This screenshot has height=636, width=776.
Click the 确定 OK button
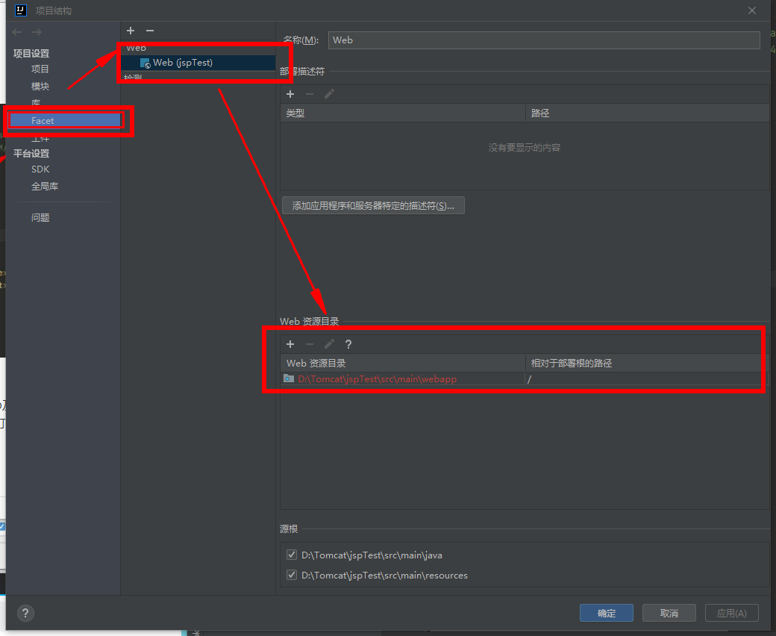pos(606,613)
